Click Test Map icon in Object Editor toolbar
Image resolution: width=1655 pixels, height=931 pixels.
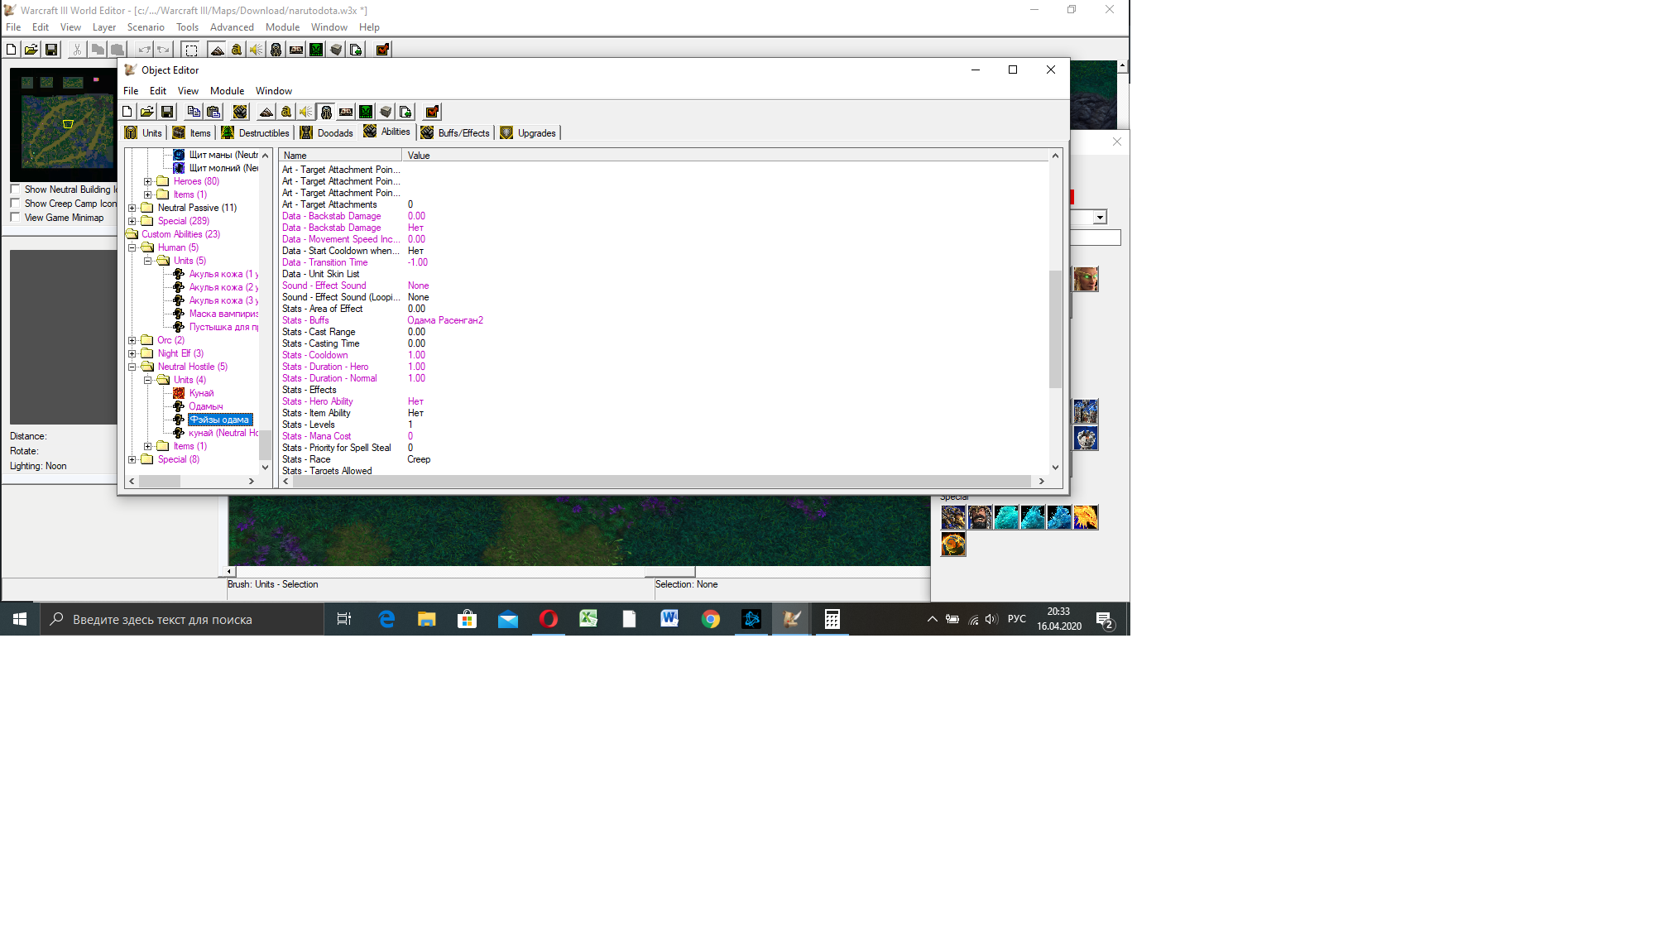[431, 112]
